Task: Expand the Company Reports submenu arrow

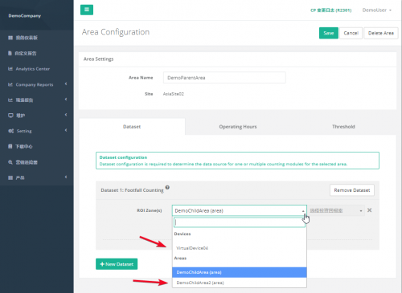Action: point(66,84)
